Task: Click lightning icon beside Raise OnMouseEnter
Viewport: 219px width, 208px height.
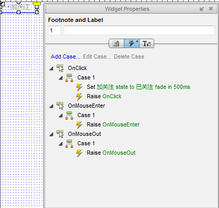Action: (79, 125)
